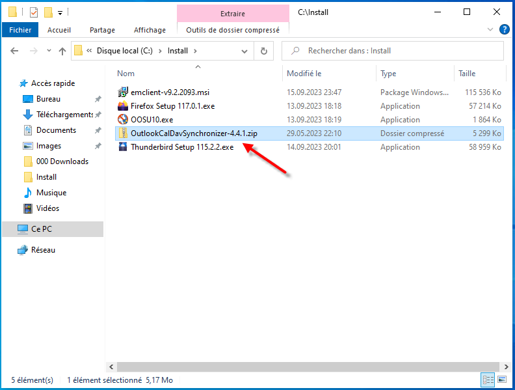Open 000 Downloads folder in sidebar
Screen dimensions: 515x390
coord(62,161)
